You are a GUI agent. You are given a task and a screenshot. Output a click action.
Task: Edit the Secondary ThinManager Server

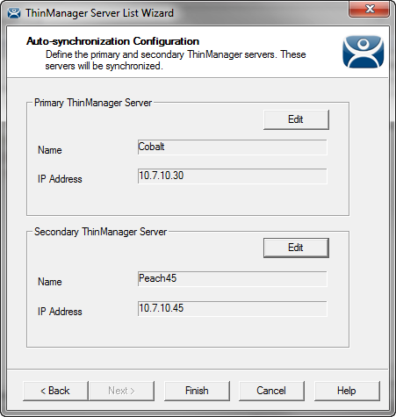pos(296,248)
